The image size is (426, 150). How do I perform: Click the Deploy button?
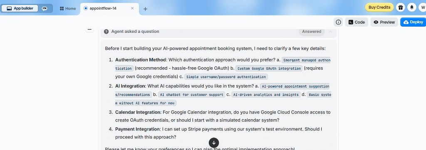[413, 22]
